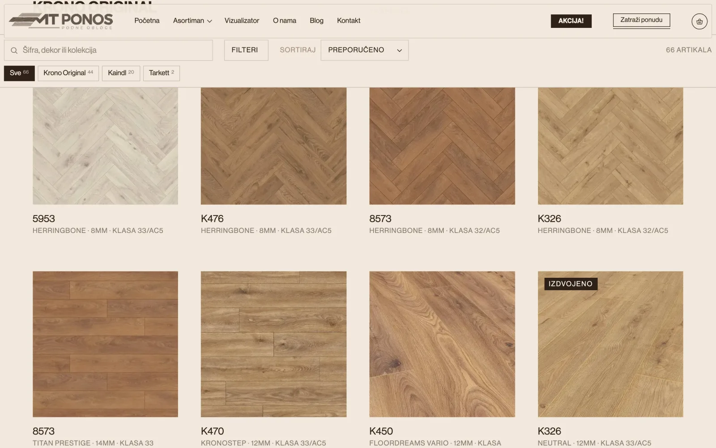Click 'HERRINGBONE · 8MM · KLASA 32/AC5' under K326
The width and height of the screenshot is (716, 448).
[x=603, y=231]
